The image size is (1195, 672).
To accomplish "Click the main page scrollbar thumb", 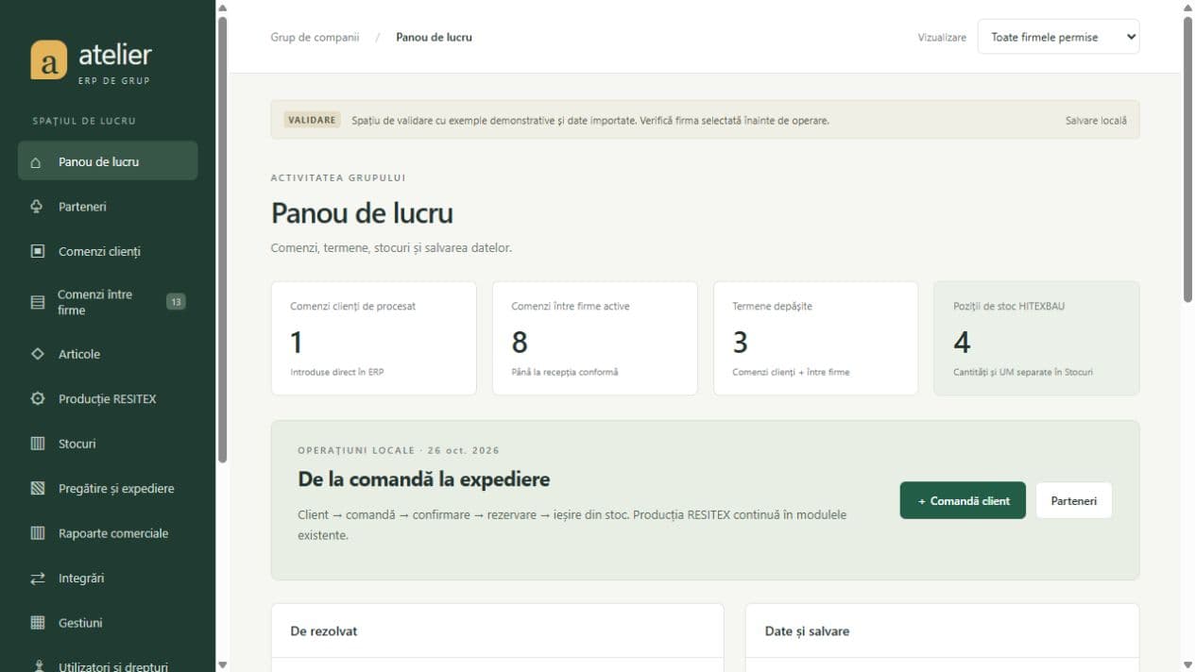I will click(1187, 160).
